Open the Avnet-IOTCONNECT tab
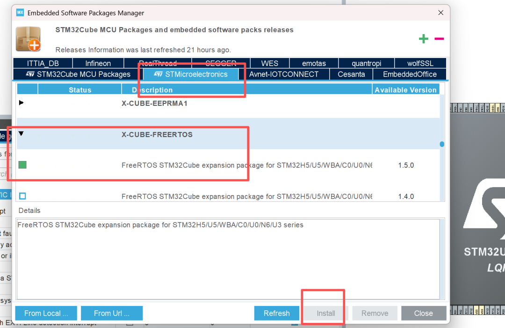 pos(284,74)
